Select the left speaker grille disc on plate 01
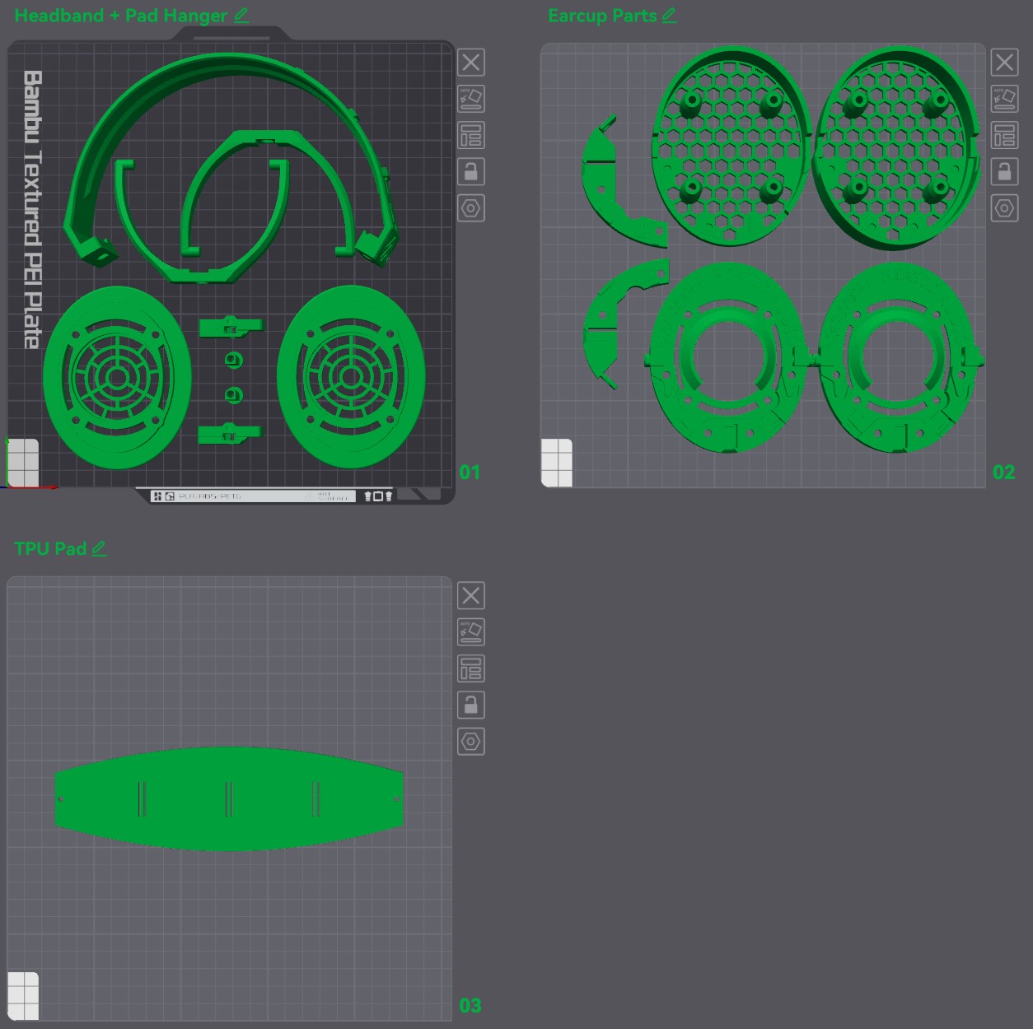The width and height of the screenshot is (1033, 1029). 117,378
